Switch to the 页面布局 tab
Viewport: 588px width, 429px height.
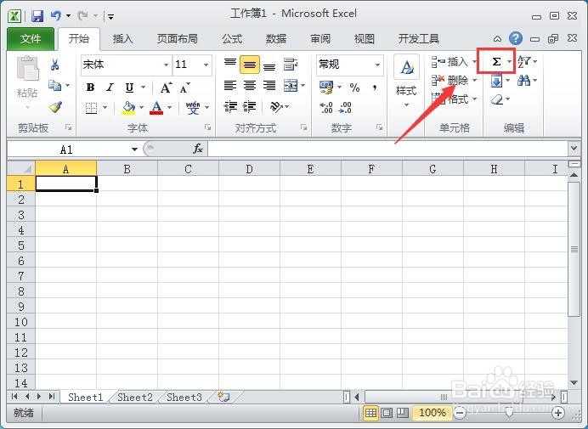click(177, 38)
